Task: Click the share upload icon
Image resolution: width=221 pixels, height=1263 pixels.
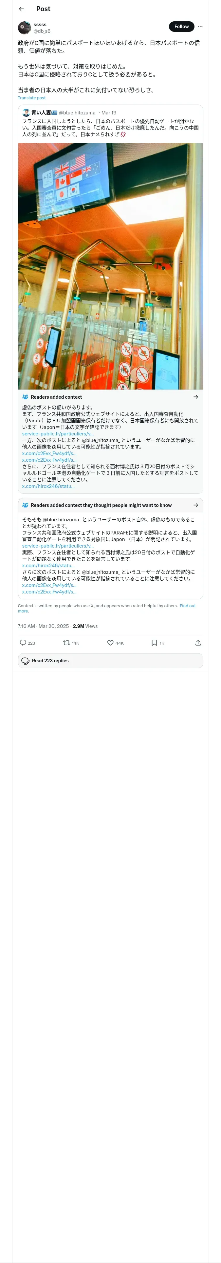Action: click(198, 642)
